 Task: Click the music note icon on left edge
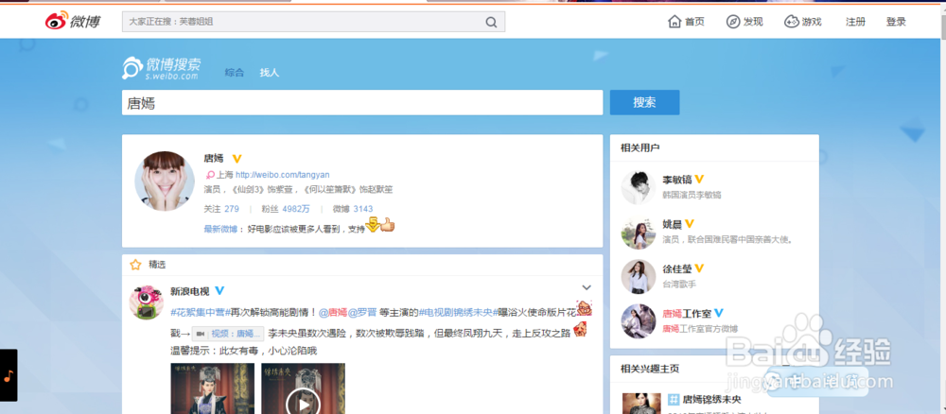click(x=9, y=375)
